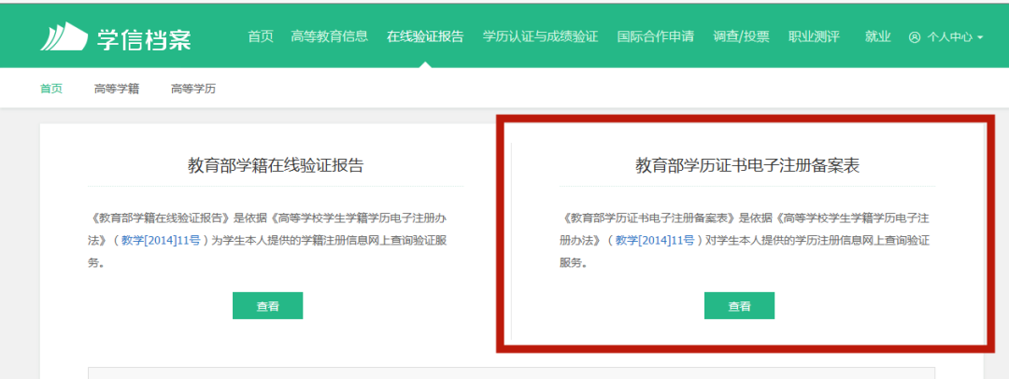Click the 教育部学历证书电子注册备案表 card title
This screenshot has width=1009, height=379.
pos(747,166)
